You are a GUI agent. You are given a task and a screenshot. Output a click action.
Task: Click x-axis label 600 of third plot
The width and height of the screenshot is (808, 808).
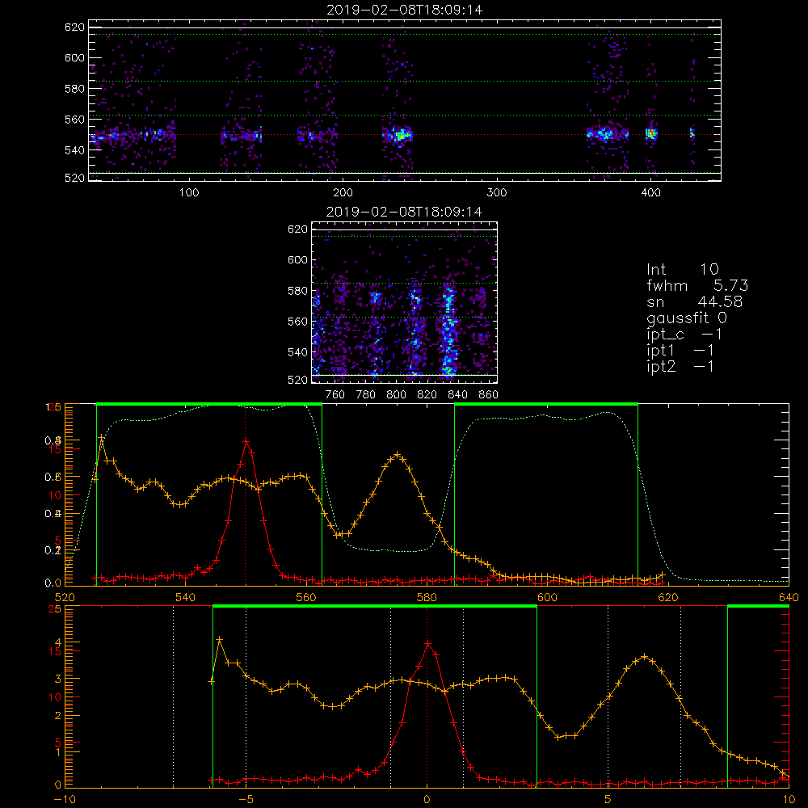pyautogui.click(x=547, y=597)
